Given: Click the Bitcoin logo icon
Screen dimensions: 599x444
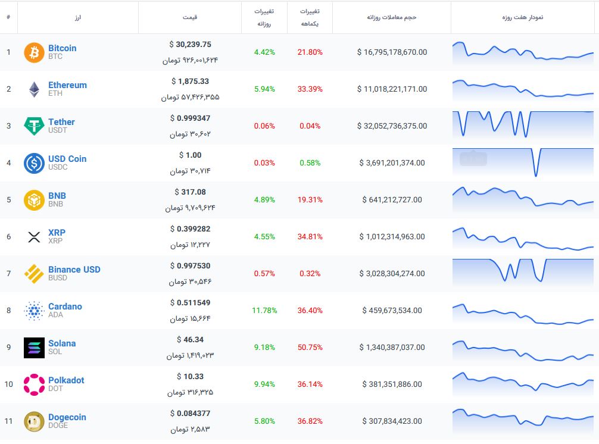Looking at the screenshot, I should point(34,52).
